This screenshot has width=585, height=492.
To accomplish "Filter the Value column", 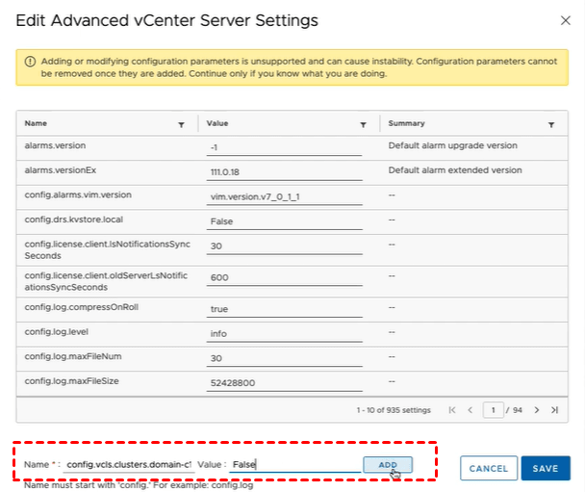I will (x=363, y=124).
